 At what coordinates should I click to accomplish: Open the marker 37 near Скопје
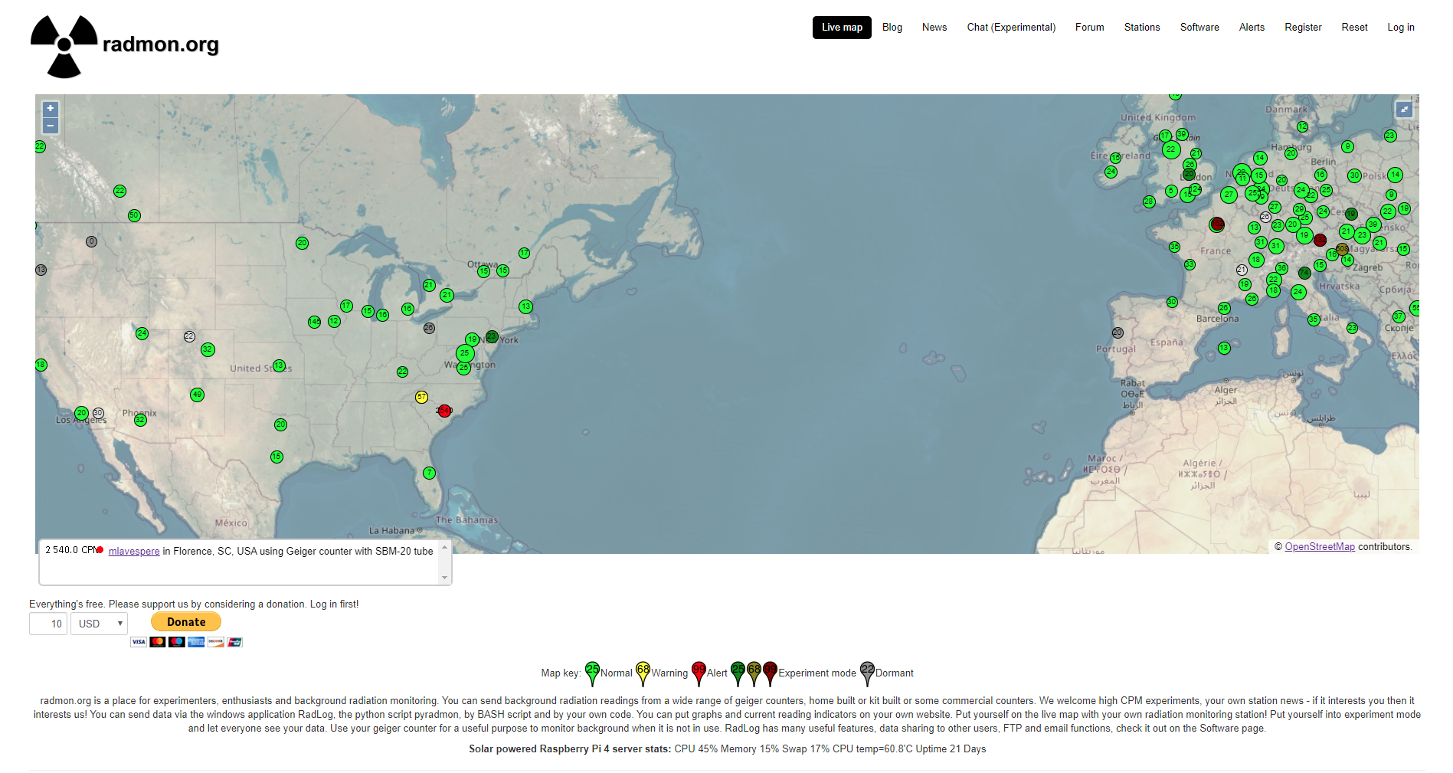(x=1399, y=316)
